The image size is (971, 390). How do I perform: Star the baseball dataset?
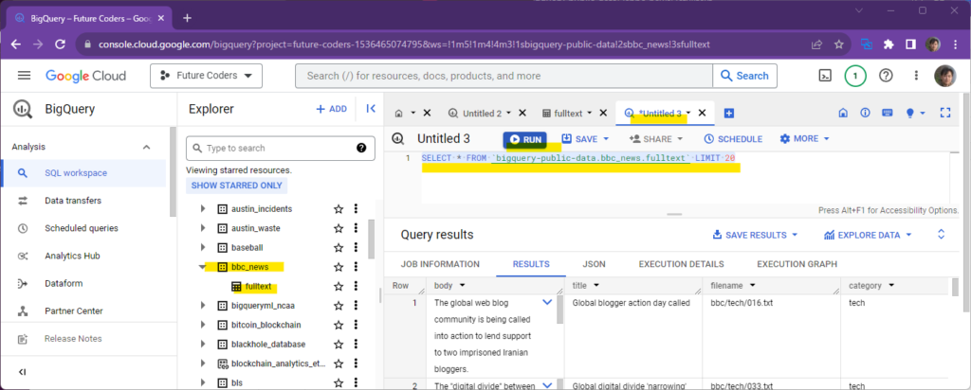click(339, 247)
